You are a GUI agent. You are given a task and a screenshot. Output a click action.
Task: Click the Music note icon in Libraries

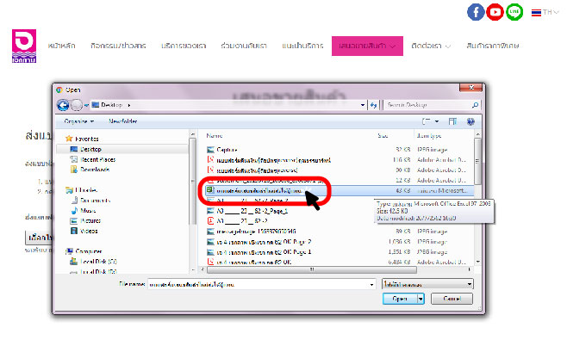point(74,210)
